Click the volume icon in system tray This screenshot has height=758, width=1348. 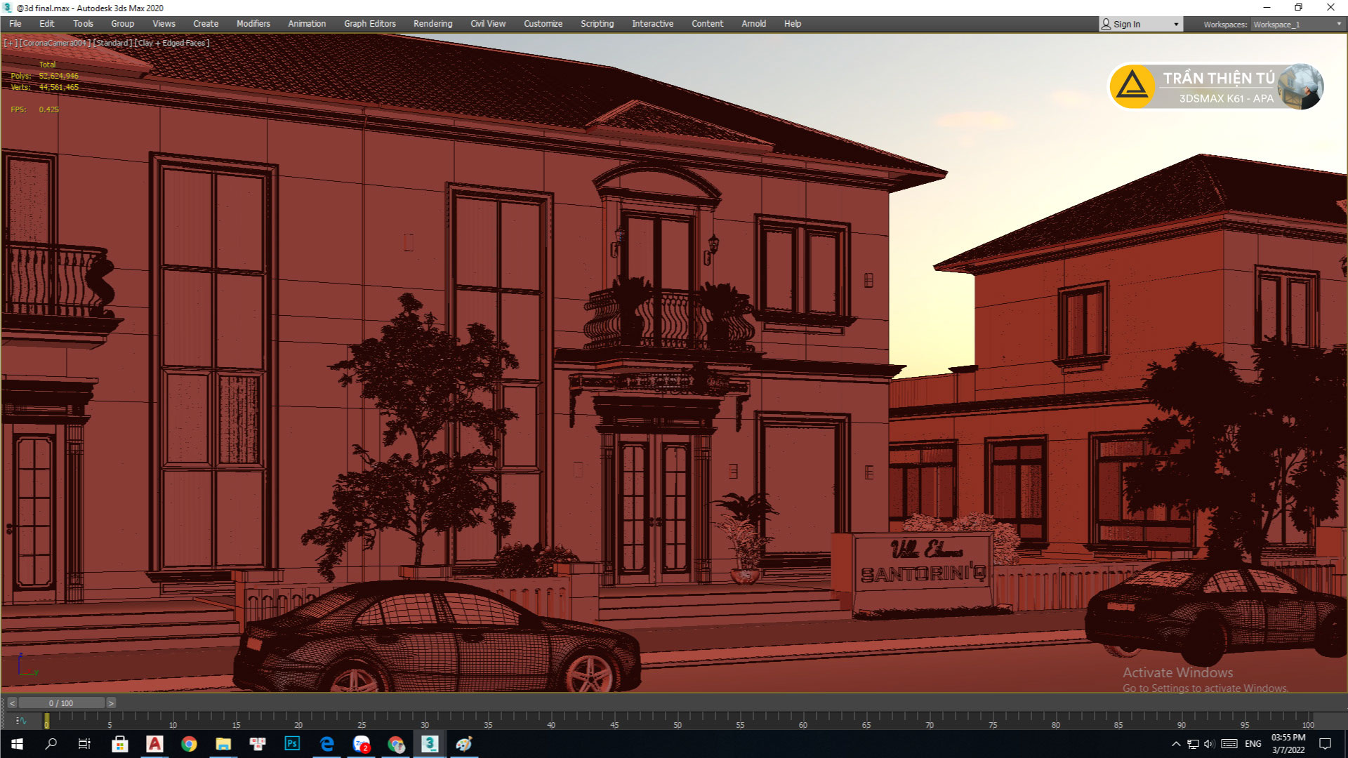click(1209, 744)
